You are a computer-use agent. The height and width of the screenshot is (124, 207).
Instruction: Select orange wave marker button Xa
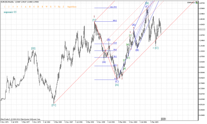click(x=59, y=7)
